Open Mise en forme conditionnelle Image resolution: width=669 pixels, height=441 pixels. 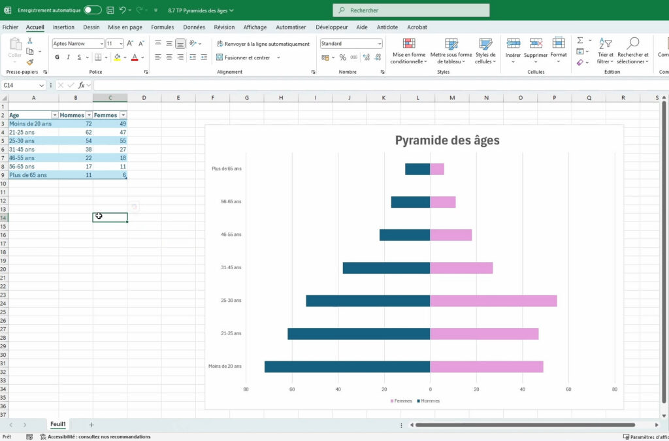pyautogui.click(x=408, y=51)
